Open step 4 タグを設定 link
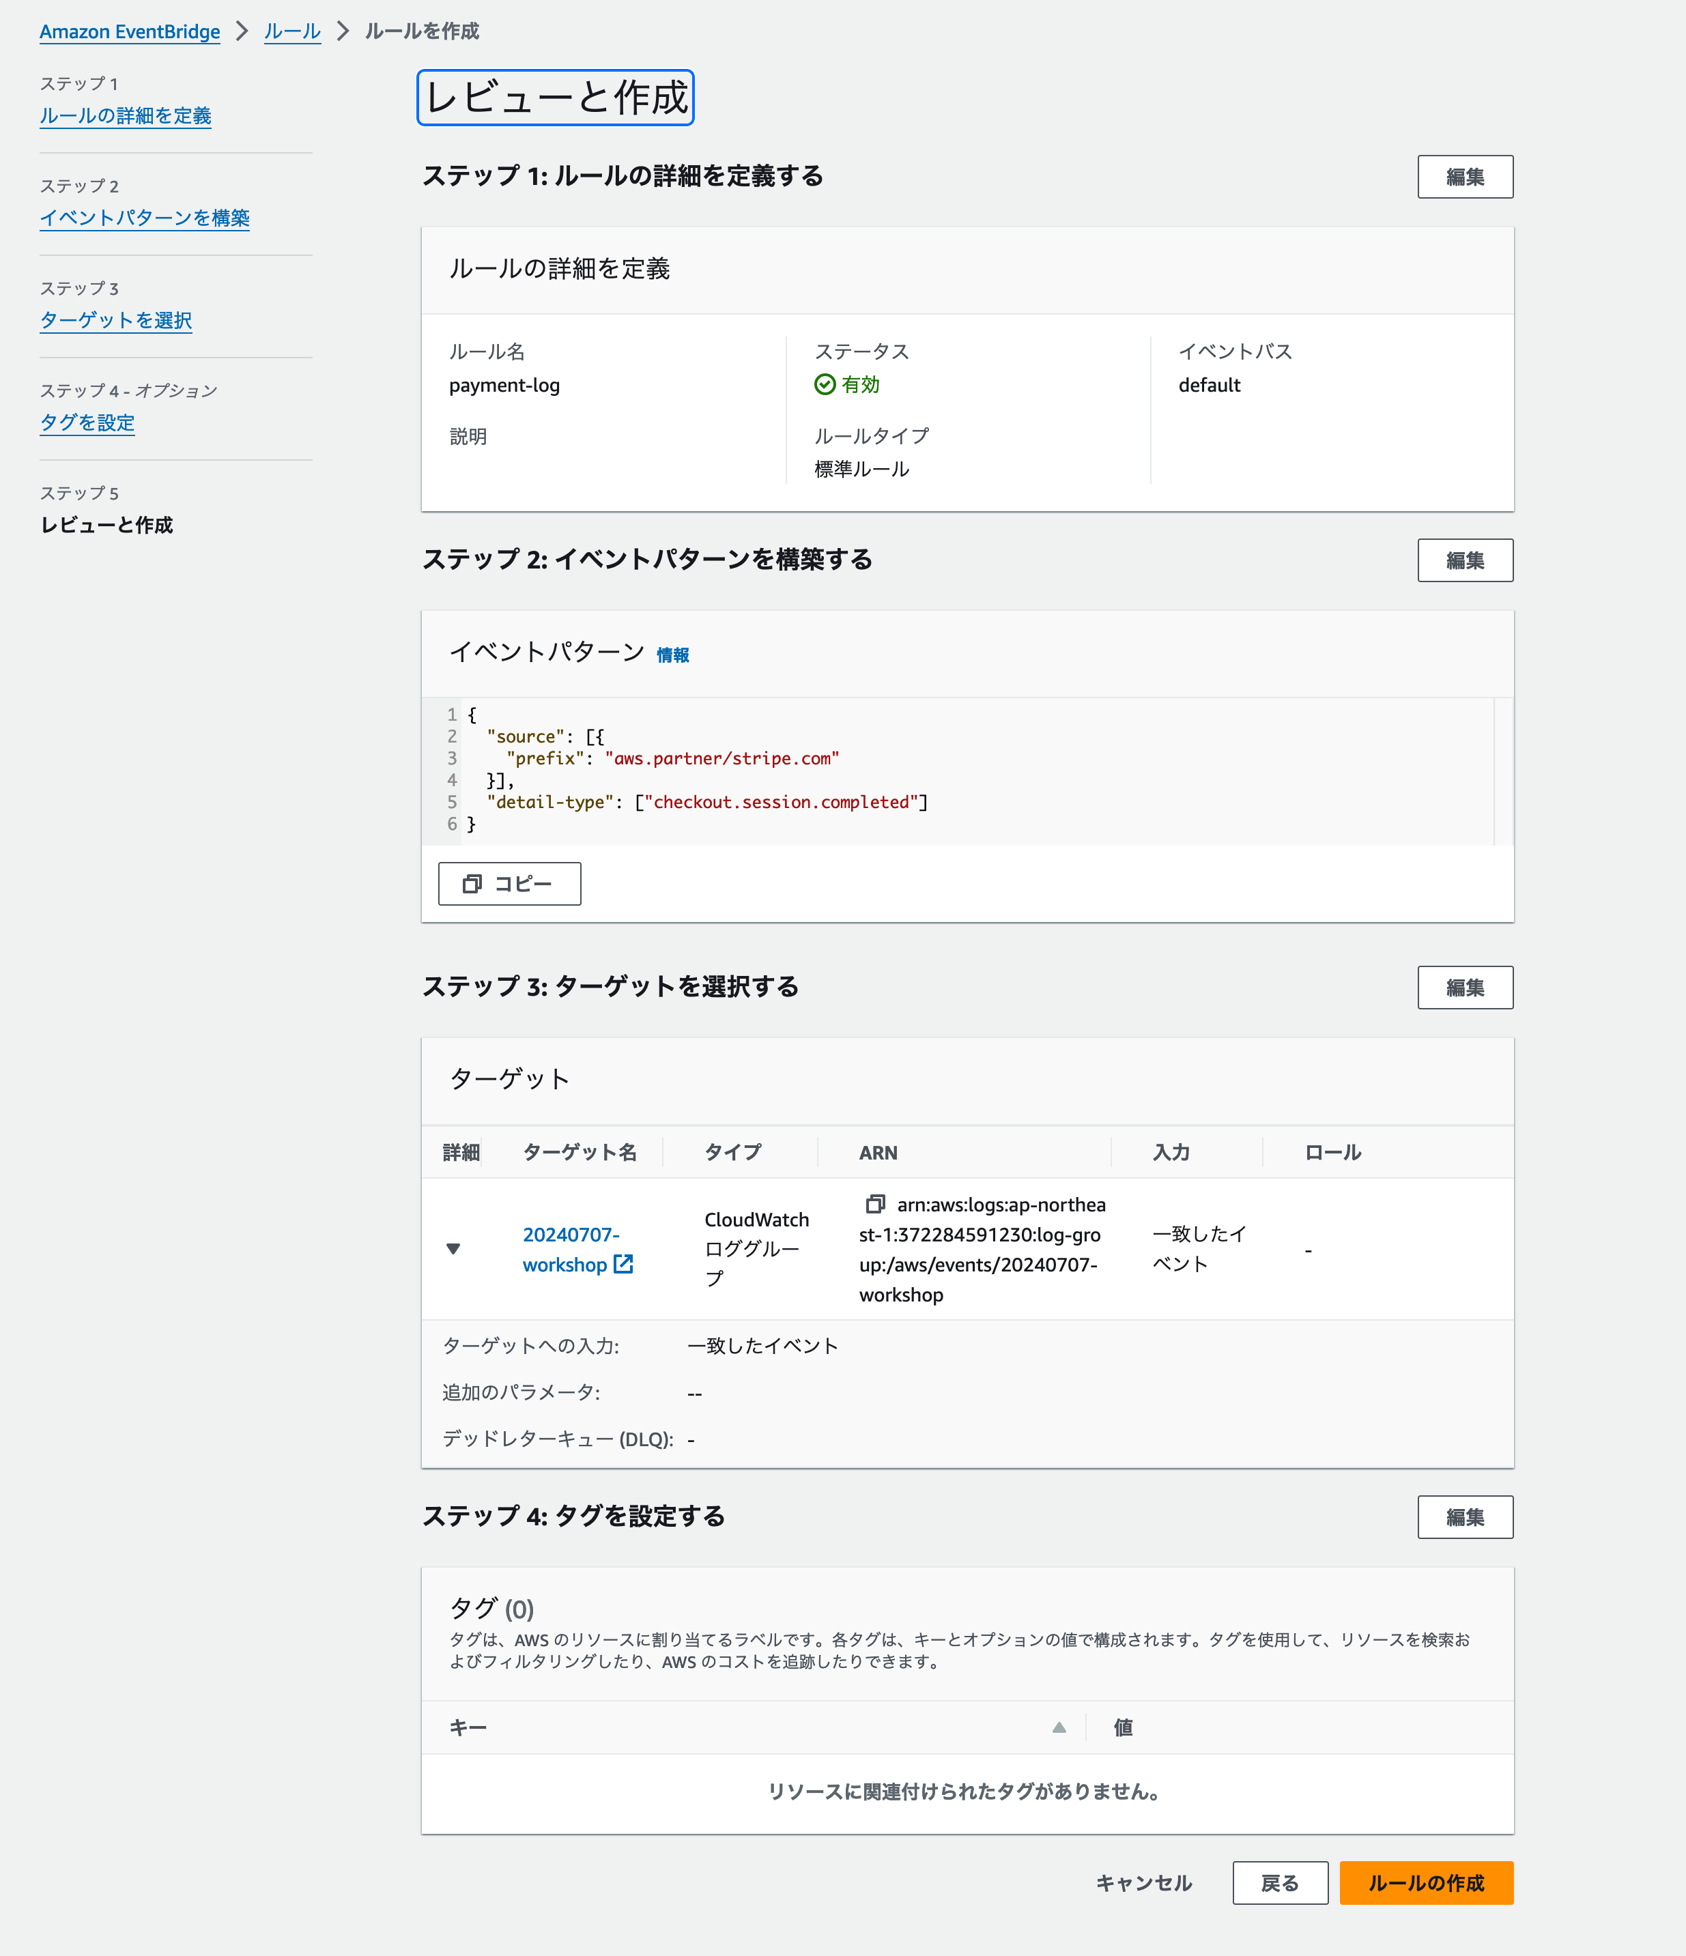The height and width of the screenshot is (1956, 1686). coord(87,422)
